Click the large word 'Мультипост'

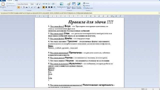[75, 63]
